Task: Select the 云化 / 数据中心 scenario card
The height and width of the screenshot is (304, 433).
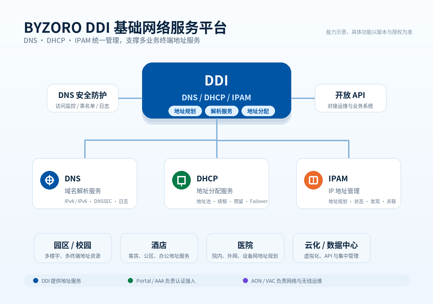Action: pyautogui.click(x=332, y=248)
